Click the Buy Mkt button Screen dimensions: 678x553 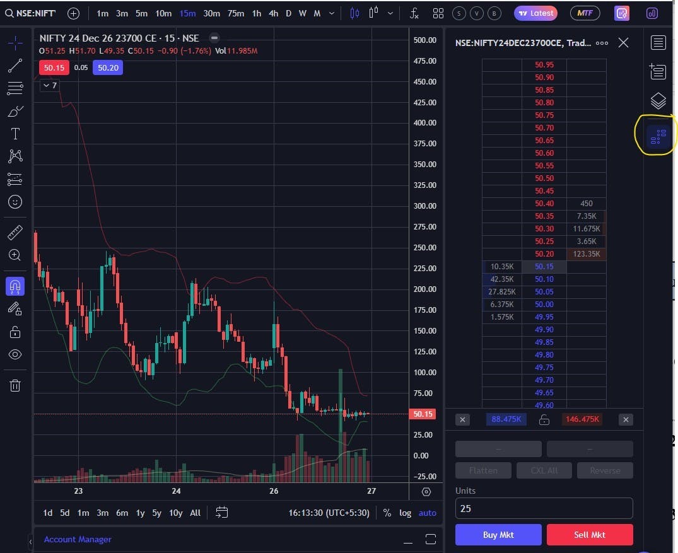pos(498,535)
